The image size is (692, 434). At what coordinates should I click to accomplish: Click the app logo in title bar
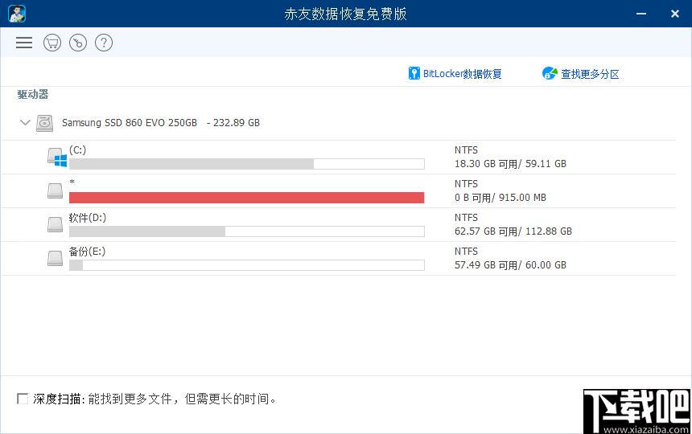tap(17, 14)
